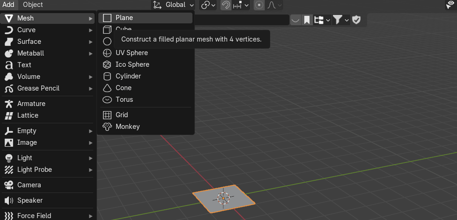The width and height of the screenshot is (457, 220).
Task: Add a UV Sphere mesh
Action: (x=132, y=53)
